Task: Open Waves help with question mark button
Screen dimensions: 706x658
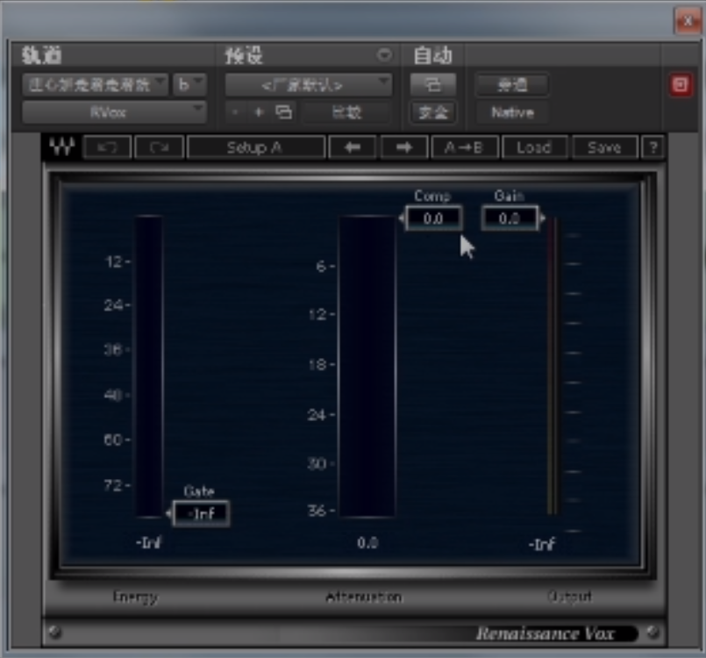Action: (x=652, y=147)
